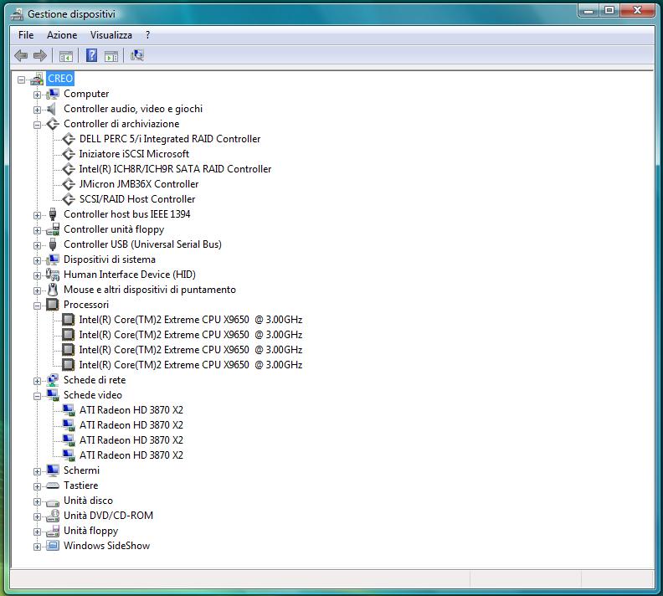Click the Device Manager title bar icon
Viewport: 663px width, 596px height.
17,14
